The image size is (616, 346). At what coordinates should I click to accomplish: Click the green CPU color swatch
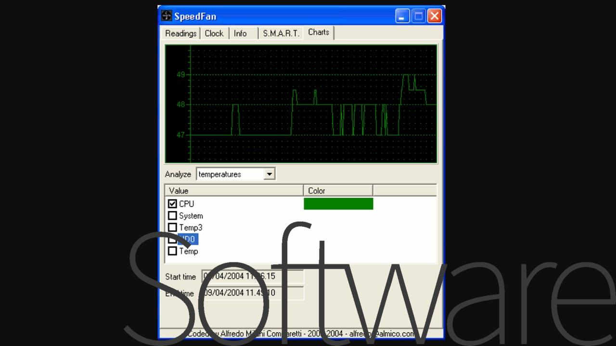[x=338, y=204]
